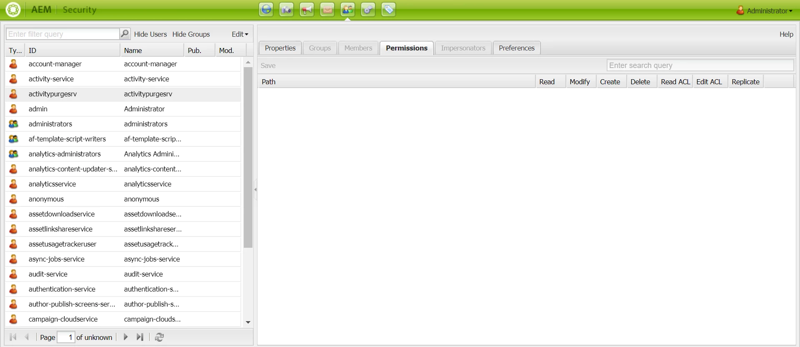Open the Edit dropdown menu
The width and height of the screenshot is (800, 347).
point(240,34)
